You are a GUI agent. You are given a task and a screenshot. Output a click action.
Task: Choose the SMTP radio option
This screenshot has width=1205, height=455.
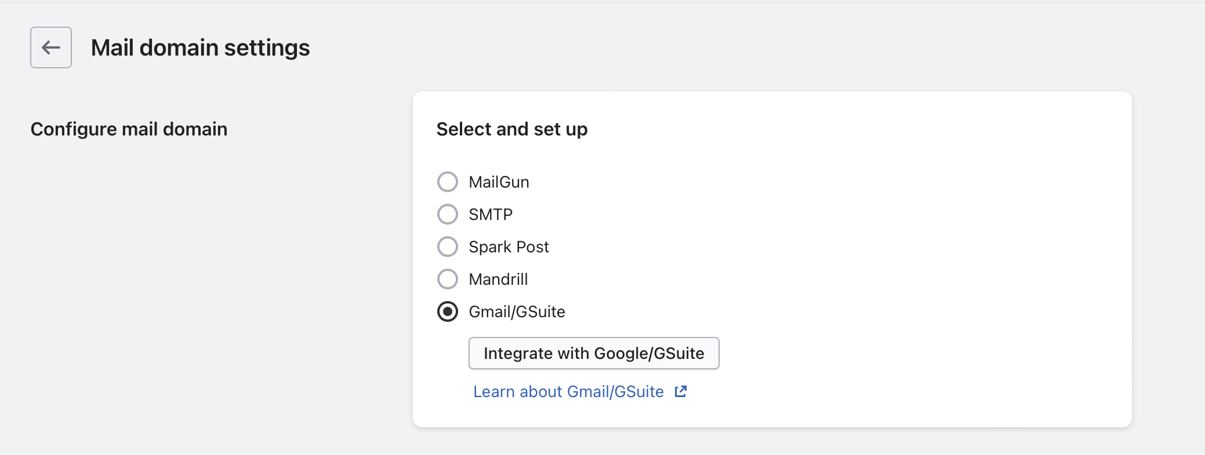point(448,214)
